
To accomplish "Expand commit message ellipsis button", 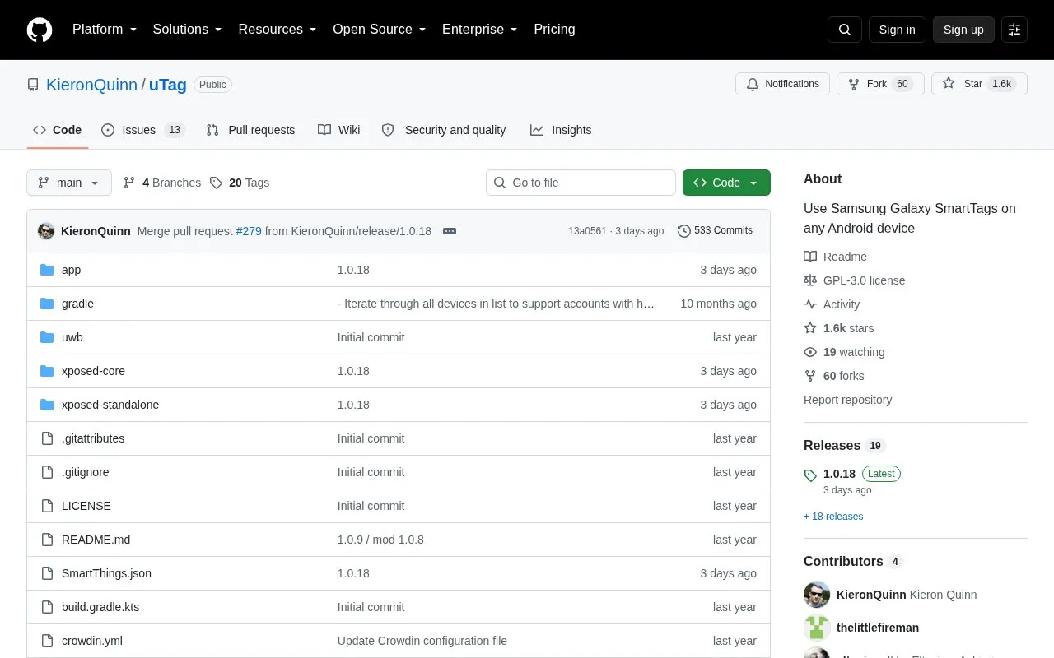I will pyautogui.click(x=450, y=231).
